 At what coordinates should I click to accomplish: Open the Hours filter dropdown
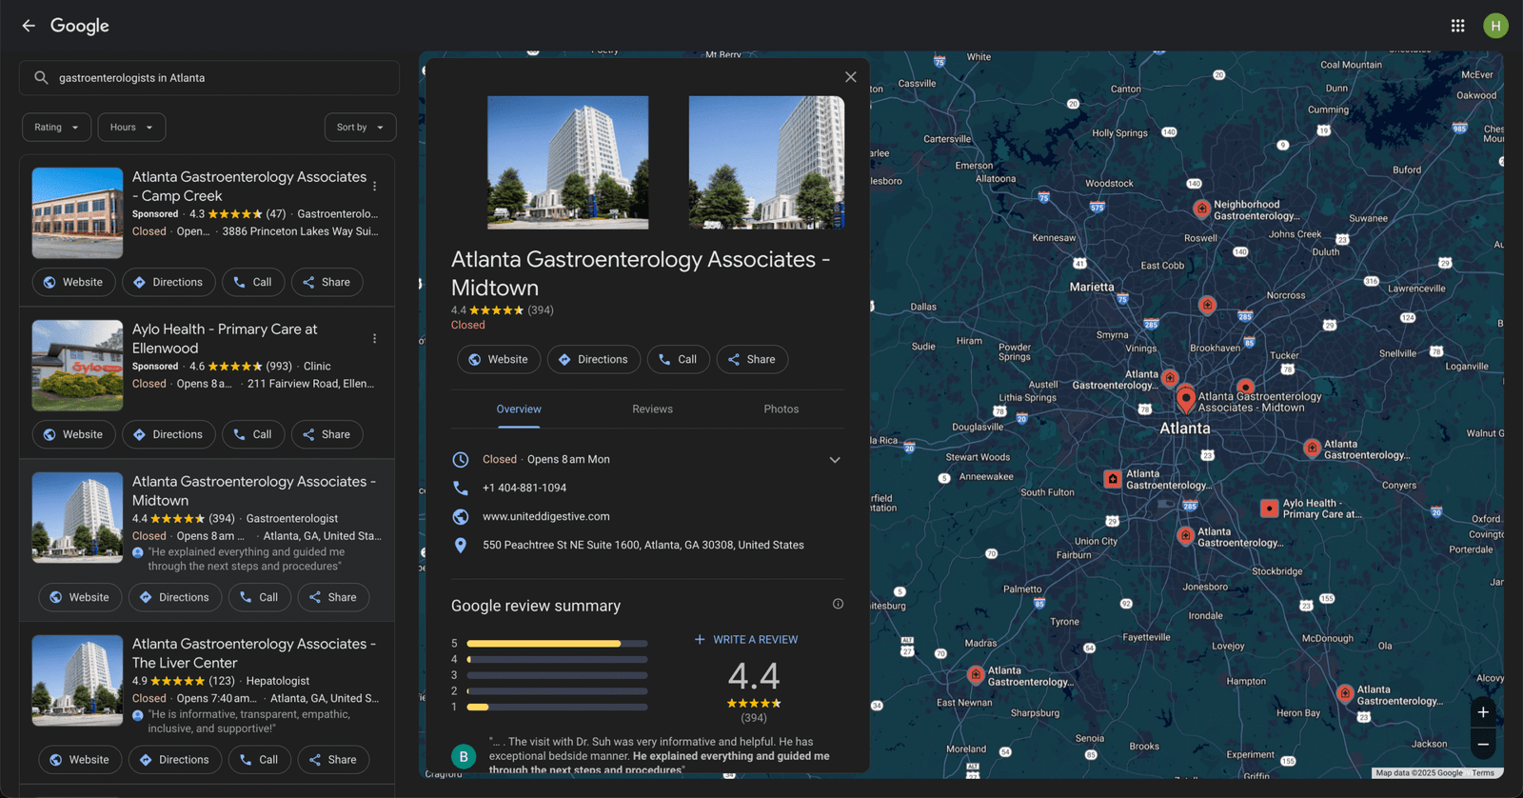pyautogui.click(x=131, y=128)
